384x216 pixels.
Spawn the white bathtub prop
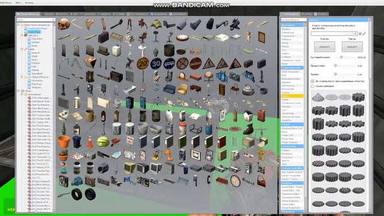click(x=130, y=89)
